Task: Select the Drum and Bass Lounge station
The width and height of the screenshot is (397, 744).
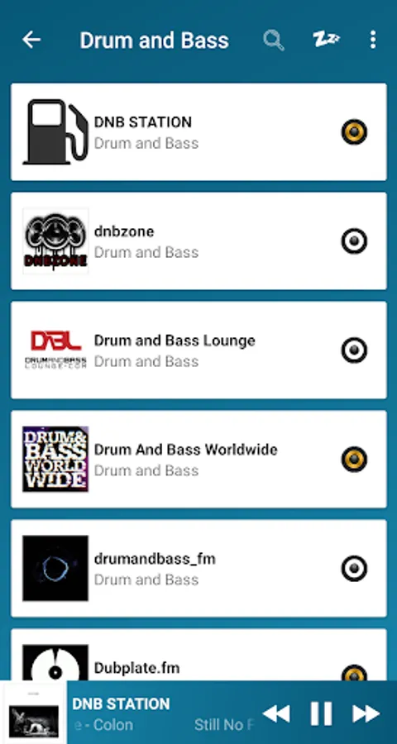Action: [198, 351]
